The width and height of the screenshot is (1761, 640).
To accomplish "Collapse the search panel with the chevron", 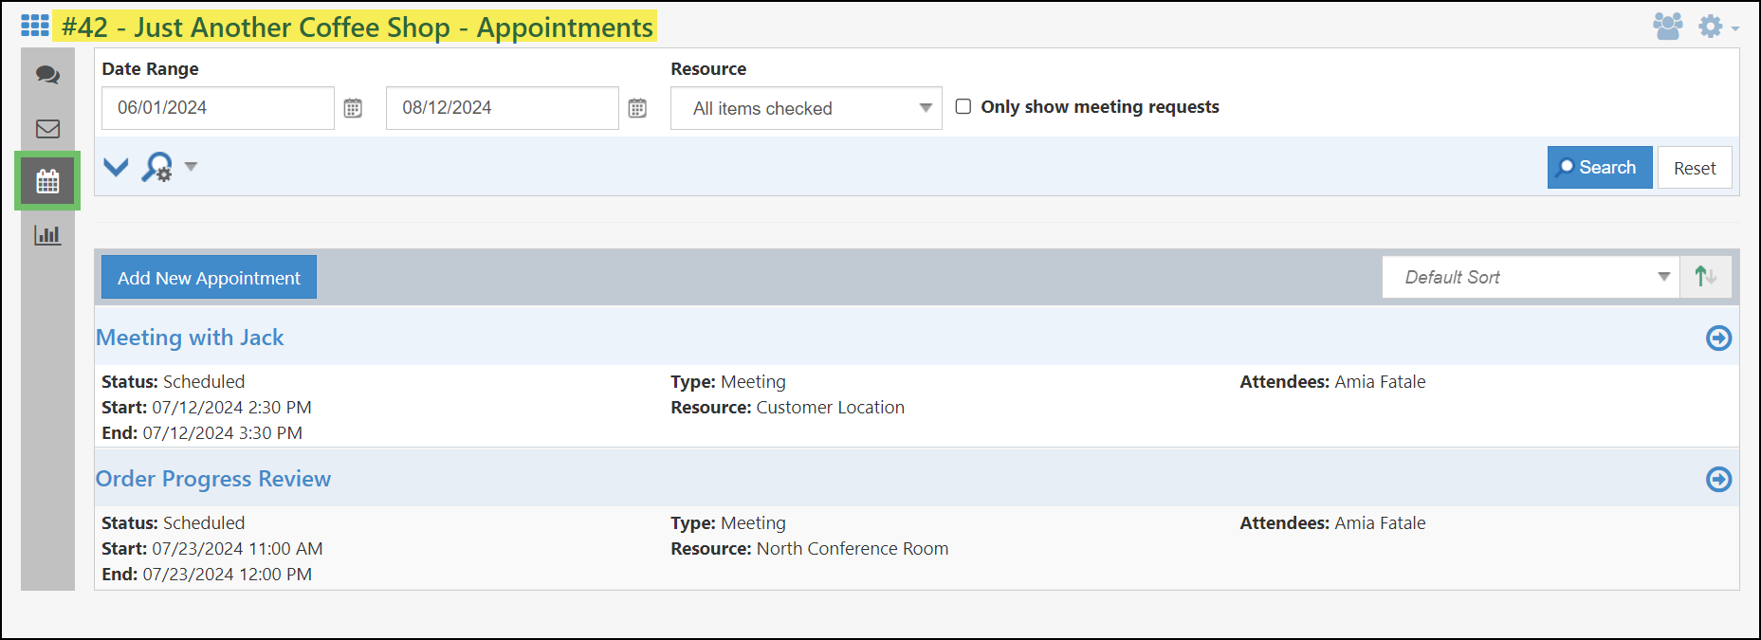I will pos(116,168).
